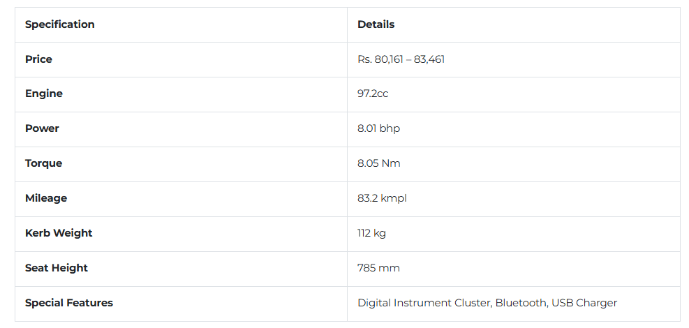Click the 83.2 kmpl mileage value
Image resolution: width=689 pixels, height=328 pixels.
(382, 198)
